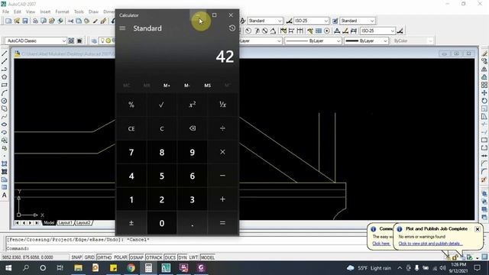Toggle SNAP mode in AutoCAD status bar
489x275 pixels.
[76, 257]
